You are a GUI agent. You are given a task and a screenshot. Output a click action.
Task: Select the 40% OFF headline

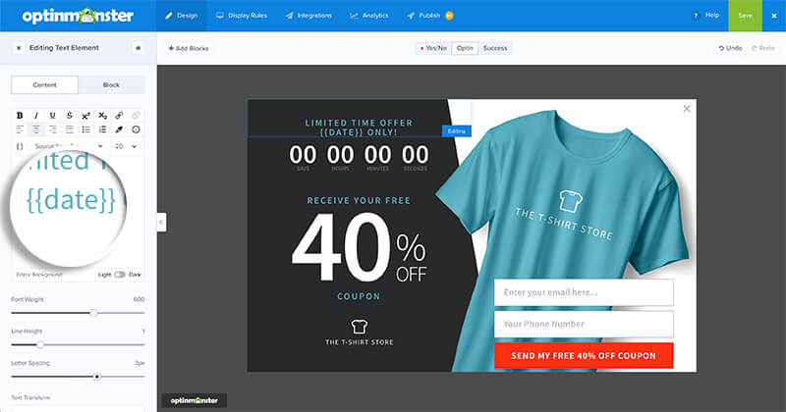pos(359,247)
